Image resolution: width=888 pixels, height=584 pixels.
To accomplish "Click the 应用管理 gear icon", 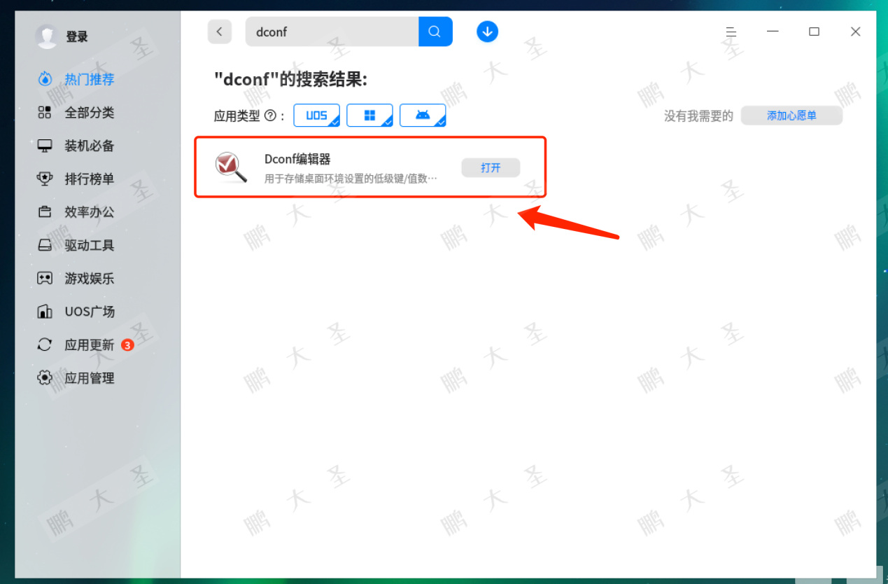I will 45,377.
